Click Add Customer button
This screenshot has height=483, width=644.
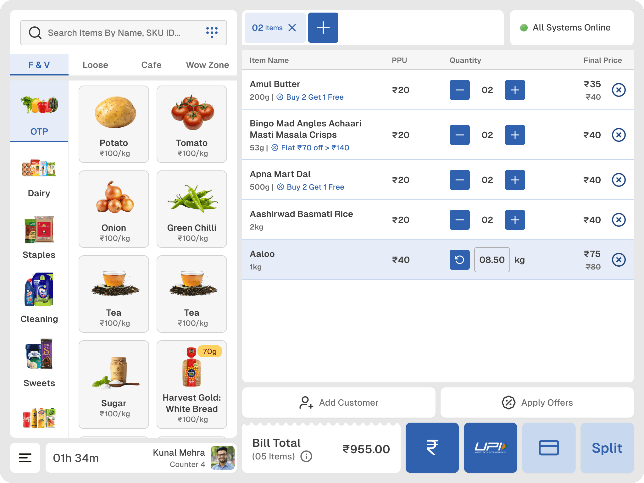coord(339,402)
